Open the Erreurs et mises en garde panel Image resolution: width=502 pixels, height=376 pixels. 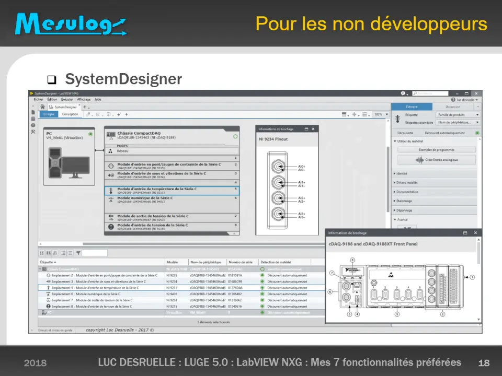pos(55,330)
